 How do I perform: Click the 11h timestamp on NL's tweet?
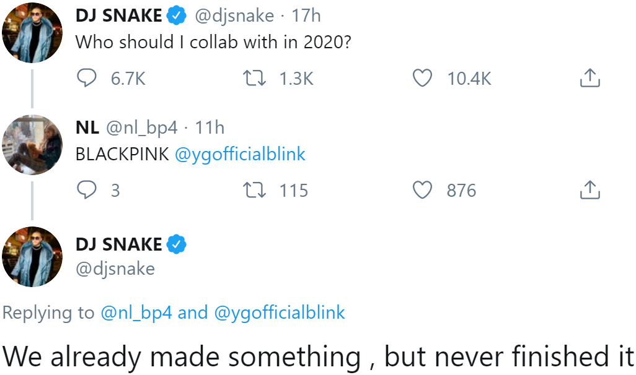pos(210,127)
